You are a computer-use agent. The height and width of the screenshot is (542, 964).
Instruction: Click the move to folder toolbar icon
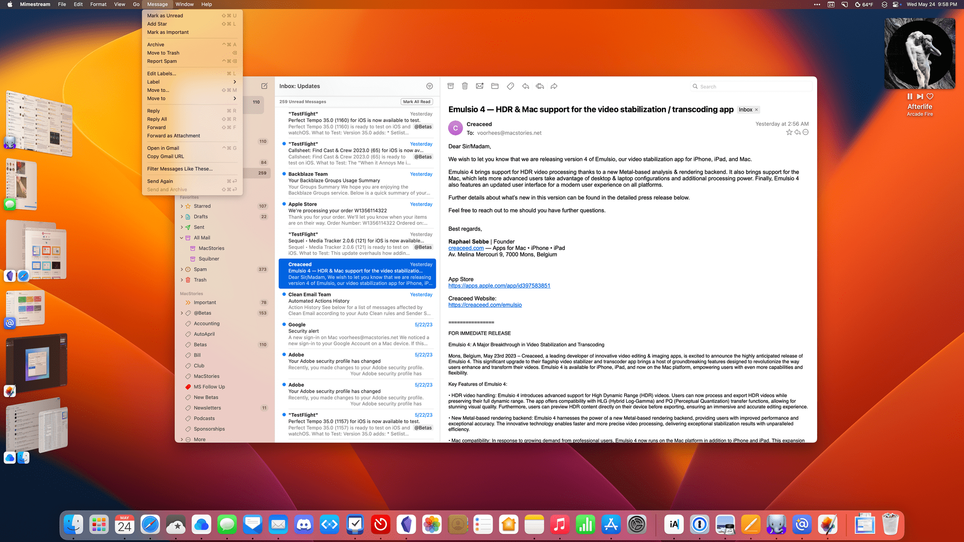tap(495, 86)
